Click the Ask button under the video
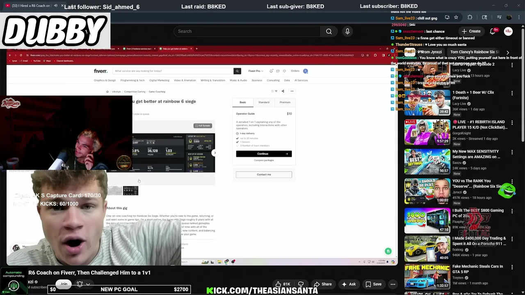525x295 pixels. pyautogui.click(x=348, y=284)
